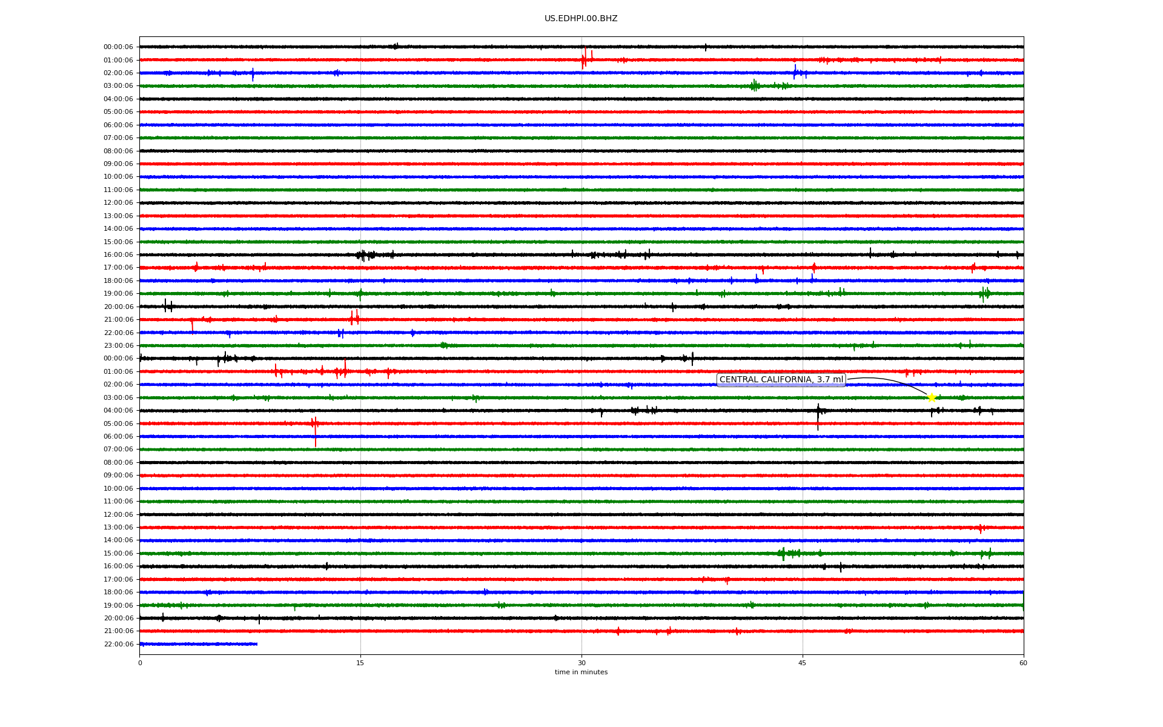Screen dimensions: 1163x727
Task: Click the green burst on first 03:00:06 trace
Action: [x=754, y=85]
